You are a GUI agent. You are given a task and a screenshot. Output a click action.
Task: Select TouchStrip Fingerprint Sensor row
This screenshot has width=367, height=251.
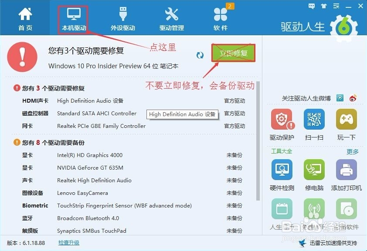(x=132, y=206)
